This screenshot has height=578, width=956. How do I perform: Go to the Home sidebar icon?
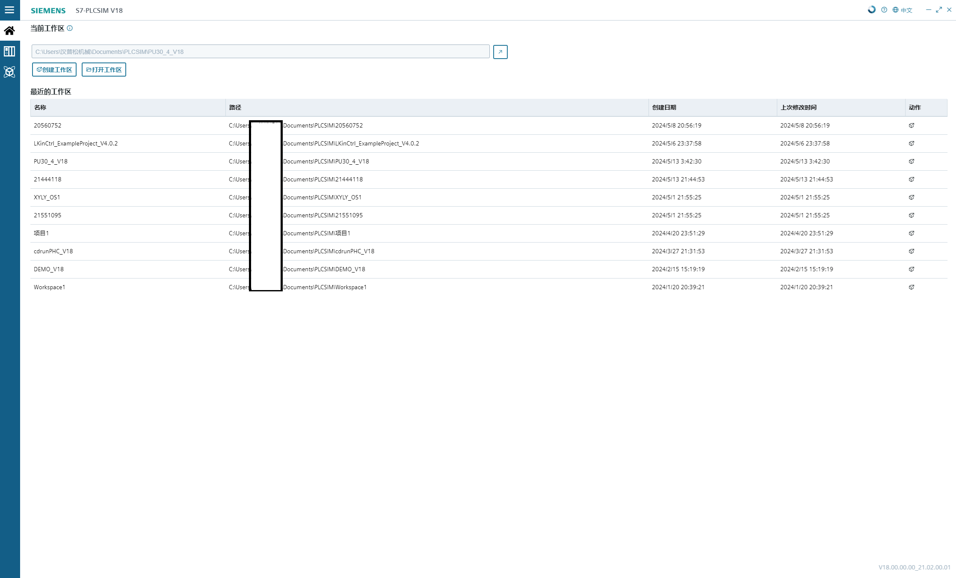pos(9,31)
